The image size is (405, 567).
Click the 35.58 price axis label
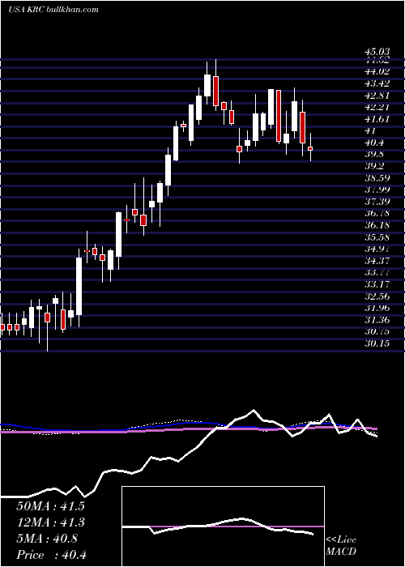tap(377, 237)
